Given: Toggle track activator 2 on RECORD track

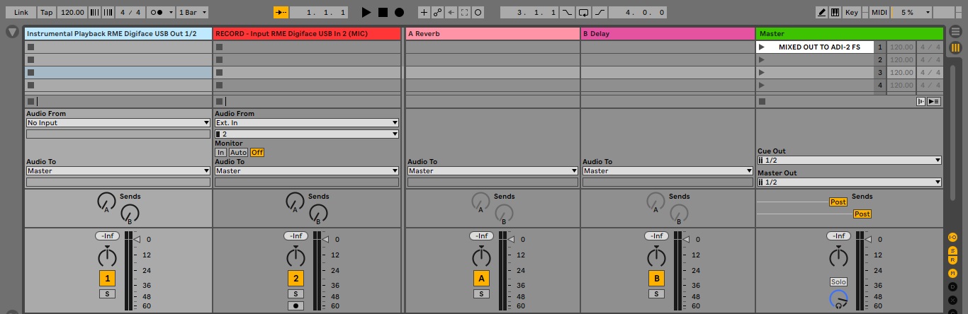Looking at the screenshot, I should [296, 278].
